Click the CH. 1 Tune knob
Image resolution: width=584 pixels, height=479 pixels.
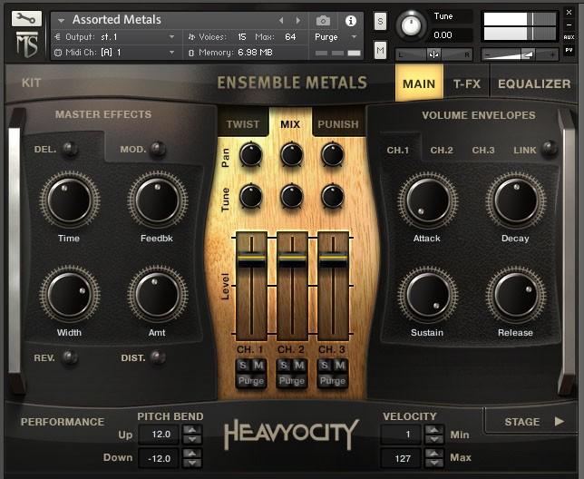point(250,196)
